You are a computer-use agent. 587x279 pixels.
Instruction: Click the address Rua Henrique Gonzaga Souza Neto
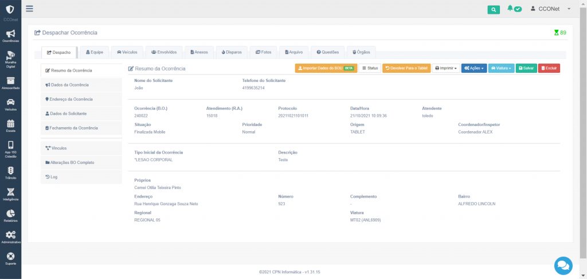pyautogui.click(x=166, y=204)
